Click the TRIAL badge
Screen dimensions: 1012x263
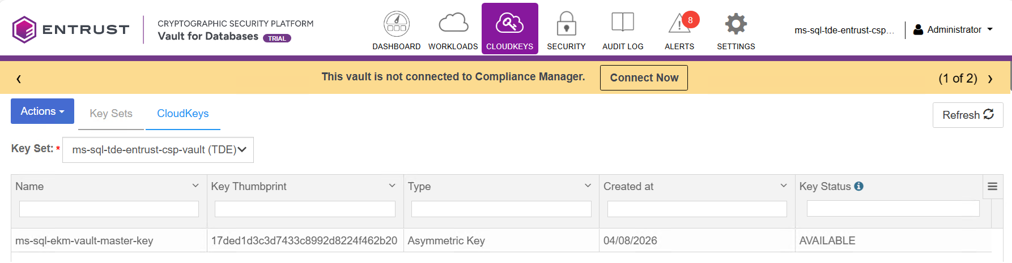pos(277,38)
